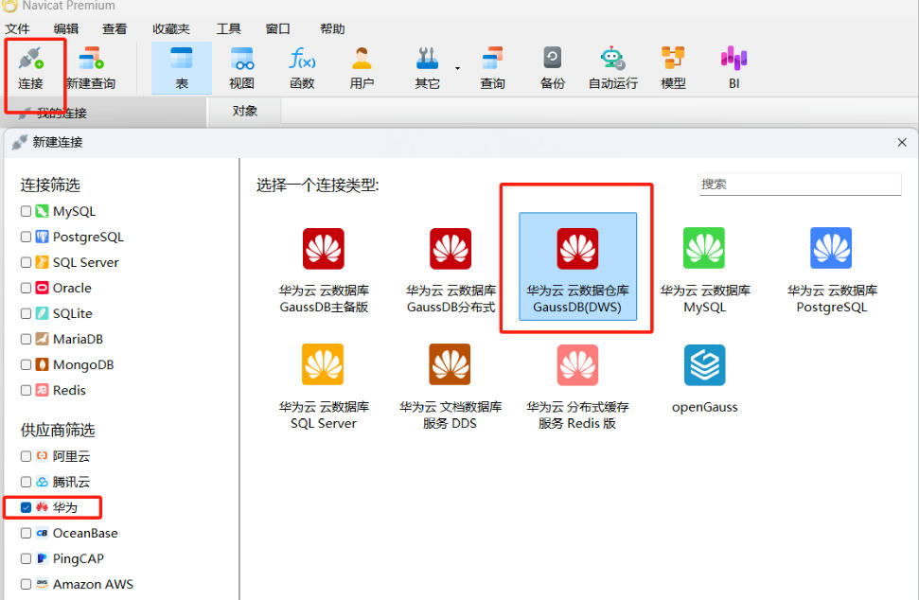Select the 表 (Table) toolbar icon
The image size is (919, 600).
tap(182, 68)
